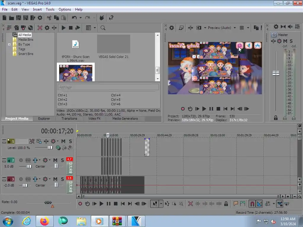Solo video track 1
303x227 pixels.
[70, 141]
